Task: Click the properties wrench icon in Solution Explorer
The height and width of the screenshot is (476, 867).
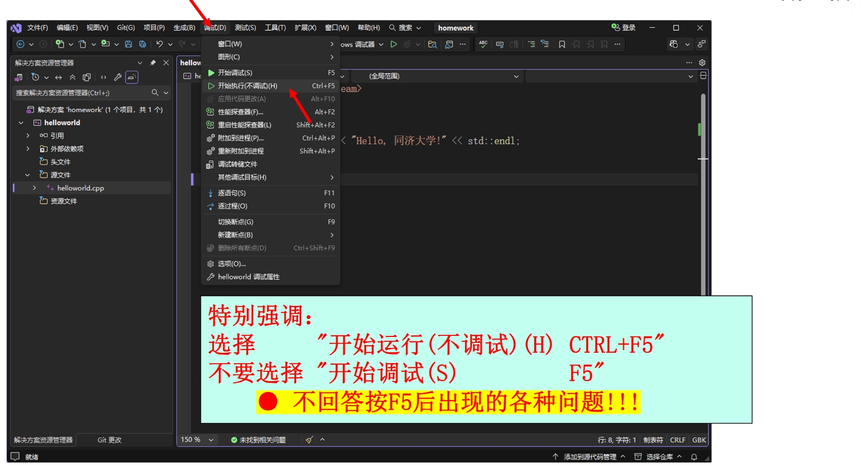Action: (x=118, y=77)
